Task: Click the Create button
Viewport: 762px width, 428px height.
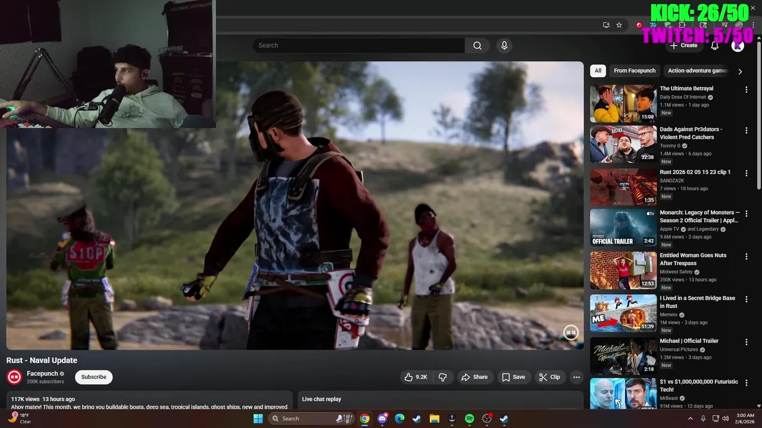Action: coord(683,46)
